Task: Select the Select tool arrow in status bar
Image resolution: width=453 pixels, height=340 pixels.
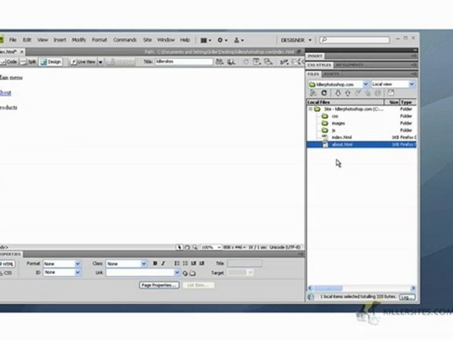Action: 179,247
